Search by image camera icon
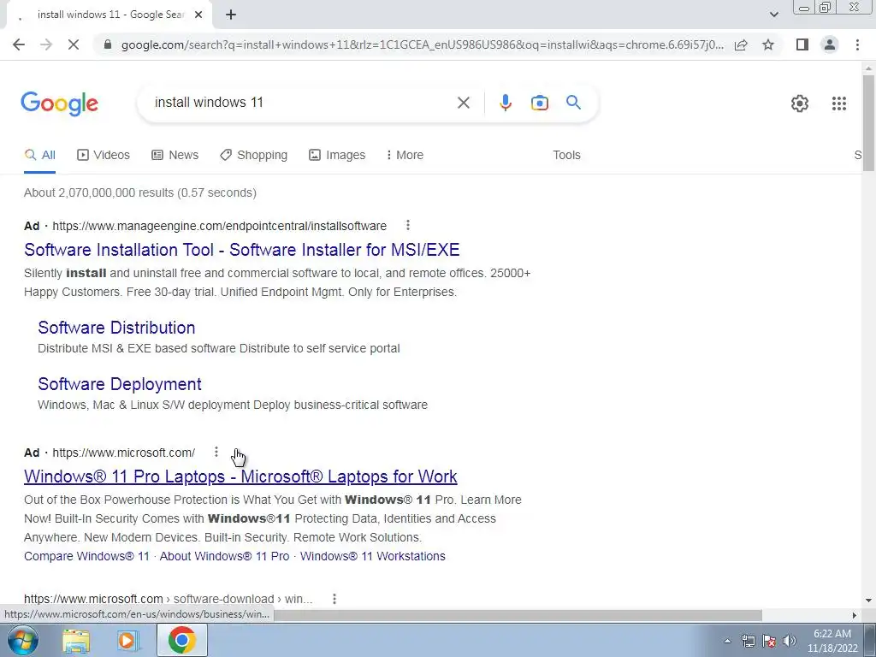876x657 pixels. 539,103
